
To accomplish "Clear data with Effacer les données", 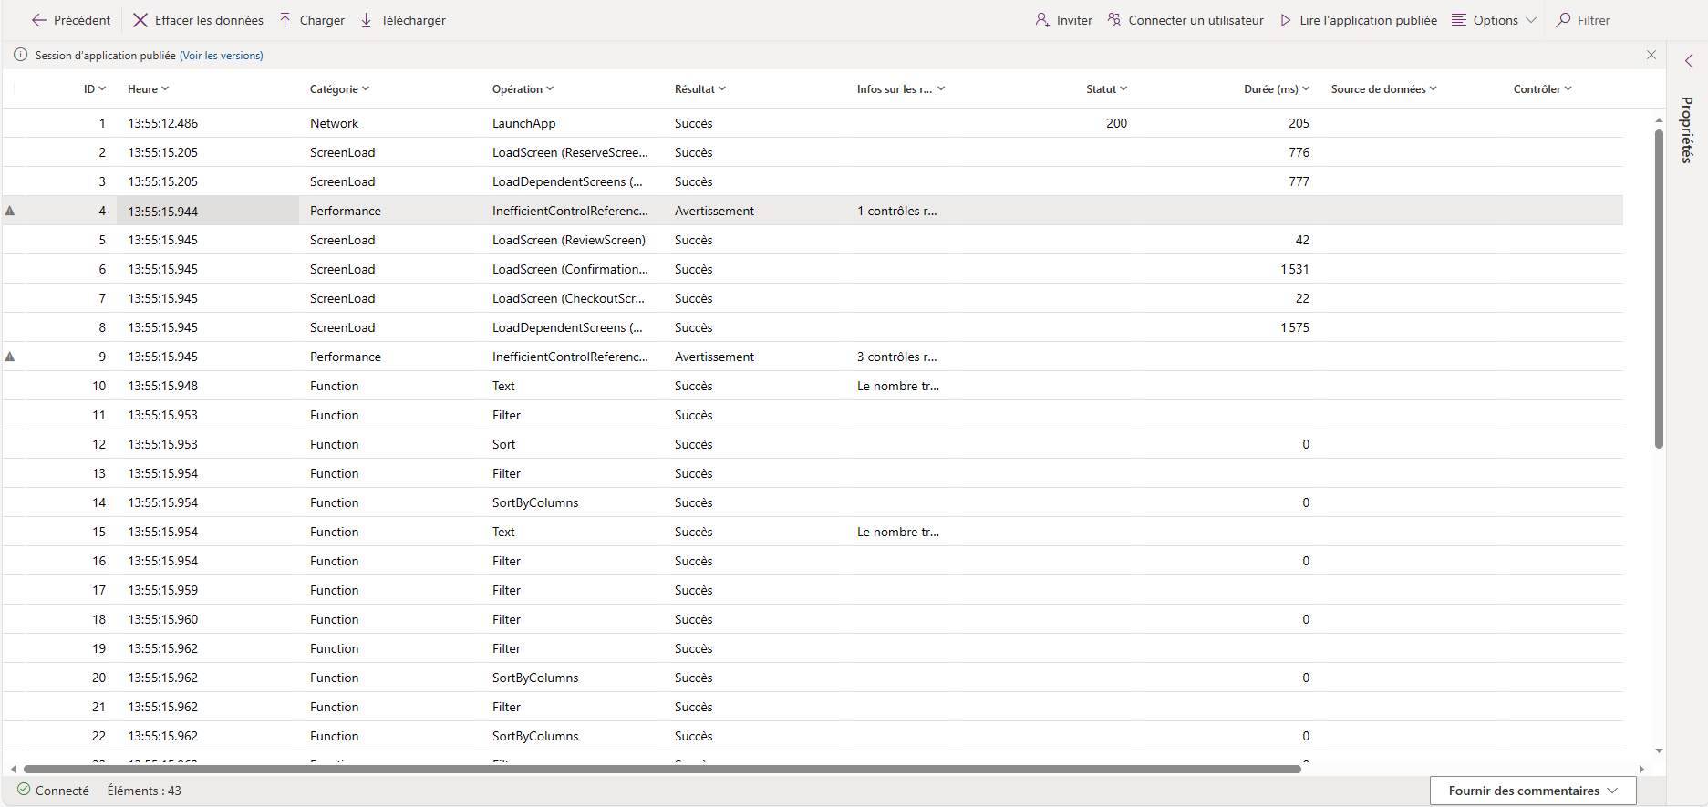I will (198, 20).
